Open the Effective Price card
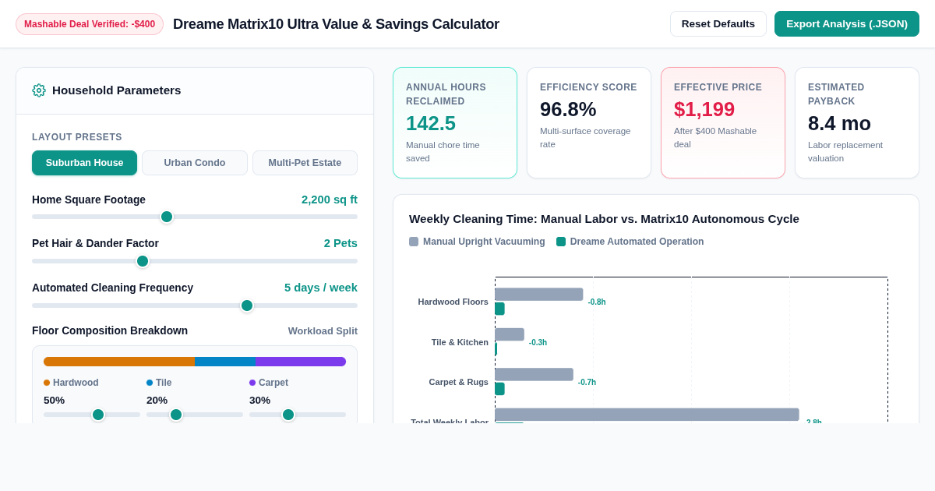The width and height of the screenshot is (935, 491). [723, 123]
